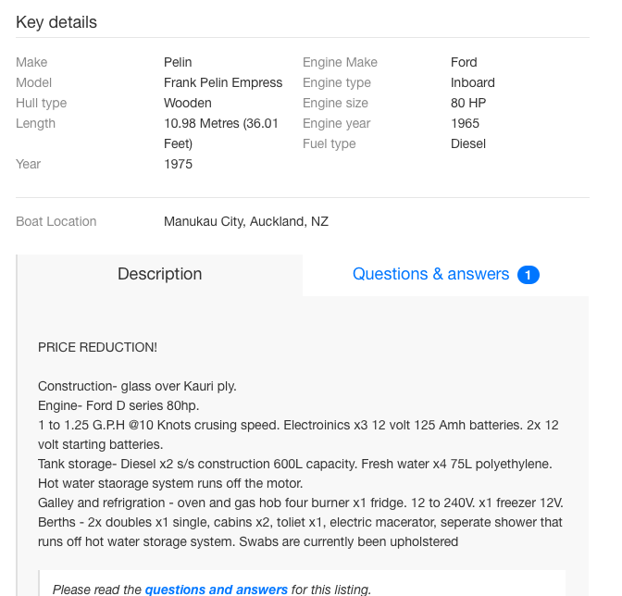Click the engine year value 1965
Image resolution: width=622 pixels, height=596 pixels.
point(465,124)
